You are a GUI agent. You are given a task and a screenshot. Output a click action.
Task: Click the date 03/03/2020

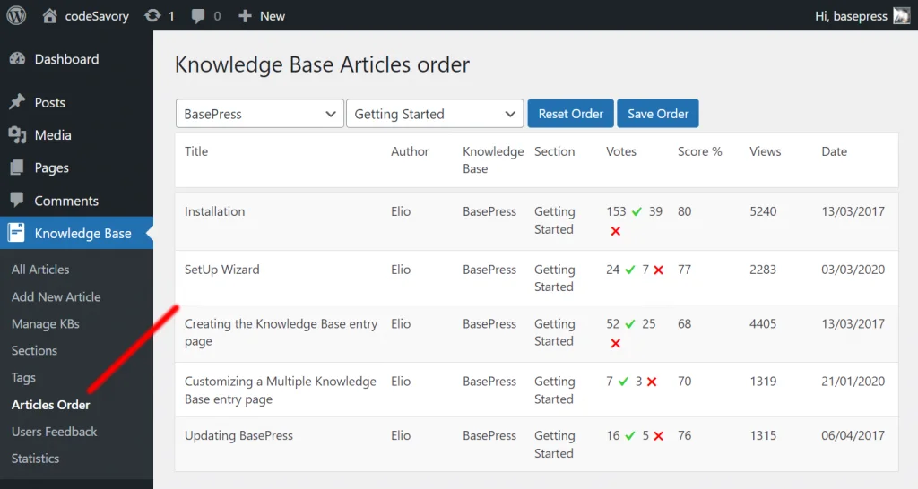853,270
